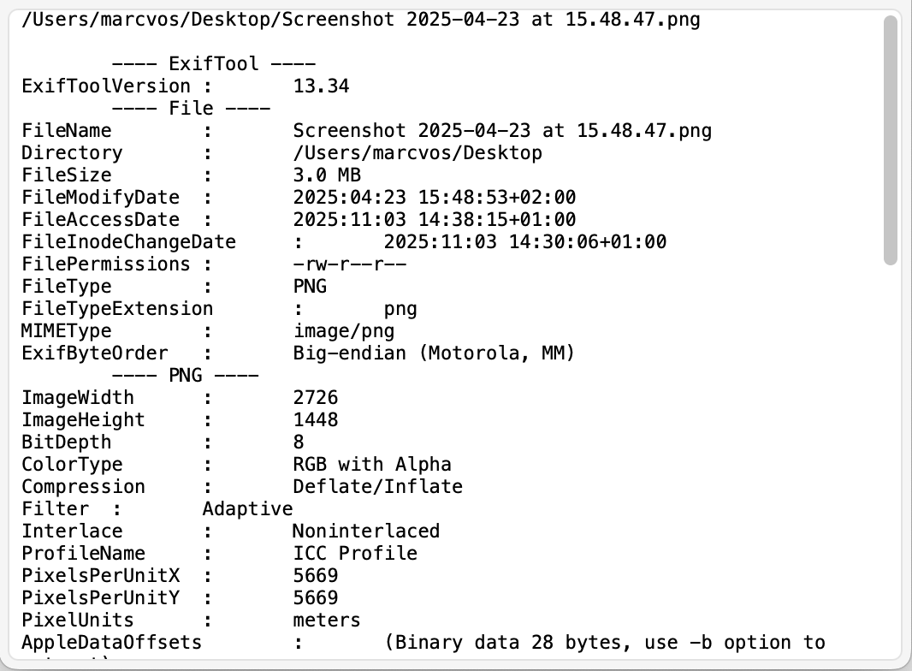This screenshot has height=671, width=912.
Task: Click the ExifToolVersion value 13.34
Action: pos(321,86)
